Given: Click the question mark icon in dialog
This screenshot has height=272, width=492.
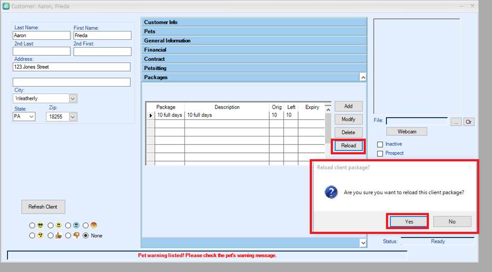Looking at the screenshot, I should pos(331,192).
